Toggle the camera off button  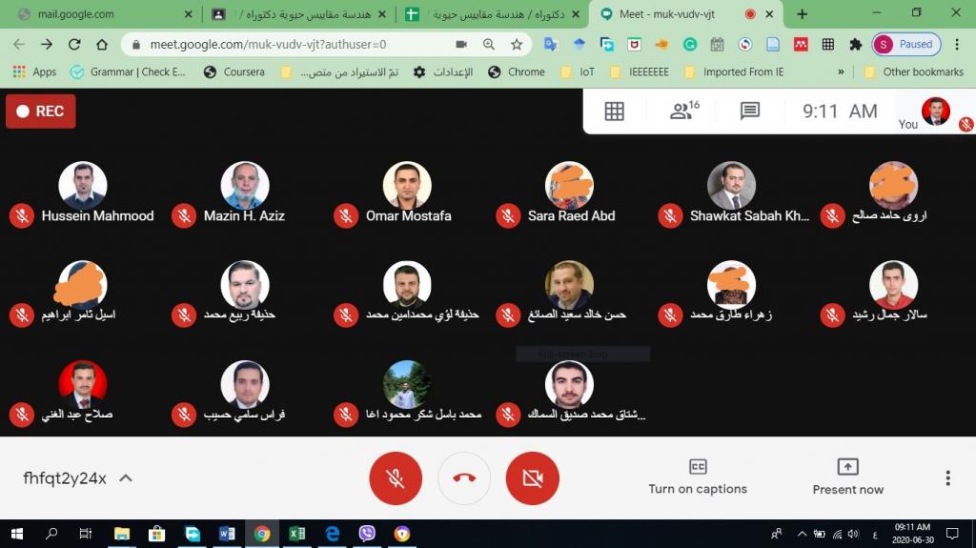532,478
